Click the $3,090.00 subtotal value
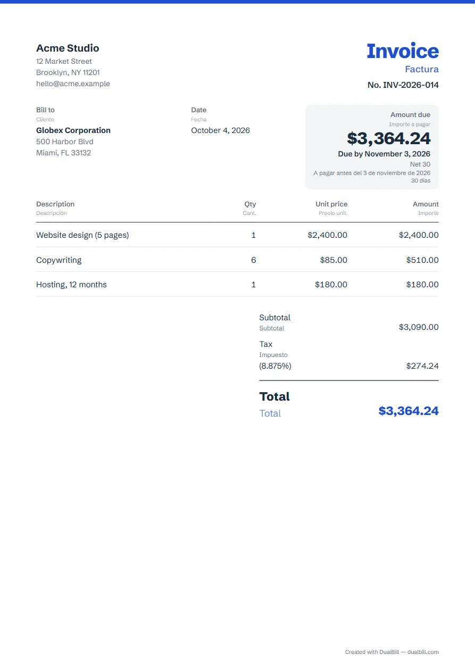 coord(419,327)
